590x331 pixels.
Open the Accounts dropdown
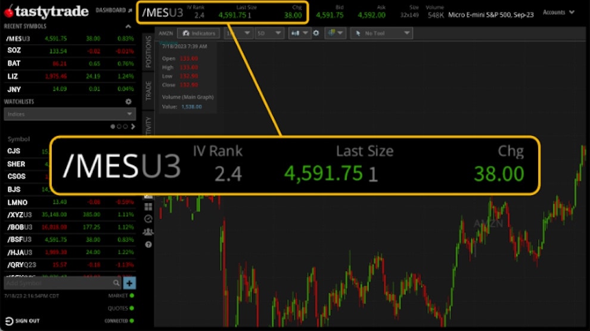[558, 13]
